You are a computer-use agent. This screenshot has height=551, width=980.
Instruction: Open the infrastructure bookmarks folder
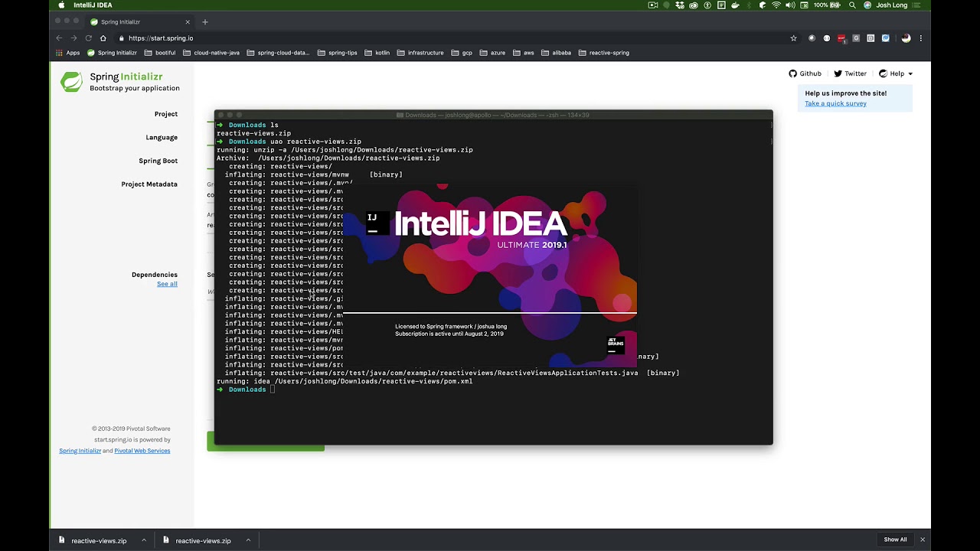(420, 53)
